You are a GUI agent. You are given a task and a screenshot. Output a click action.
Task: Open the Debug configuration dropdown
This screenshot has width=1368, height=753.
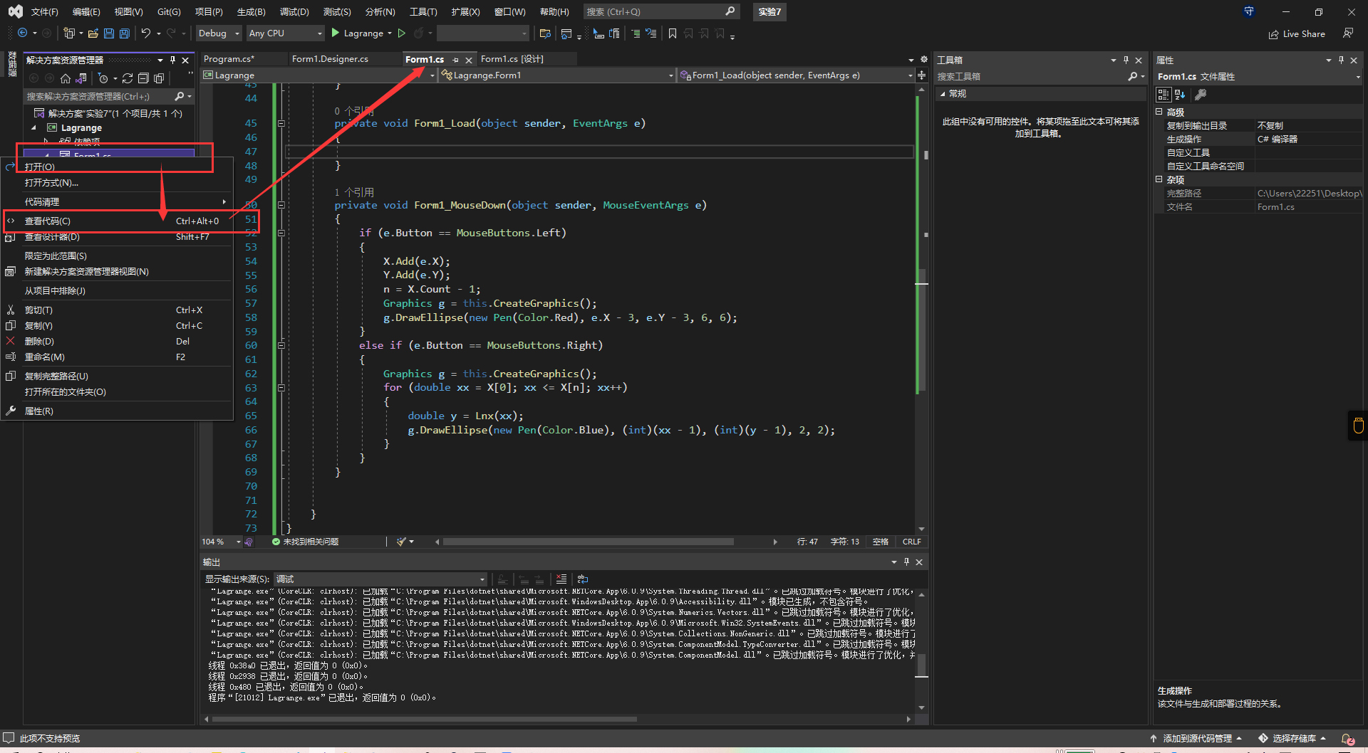(219, 33)
